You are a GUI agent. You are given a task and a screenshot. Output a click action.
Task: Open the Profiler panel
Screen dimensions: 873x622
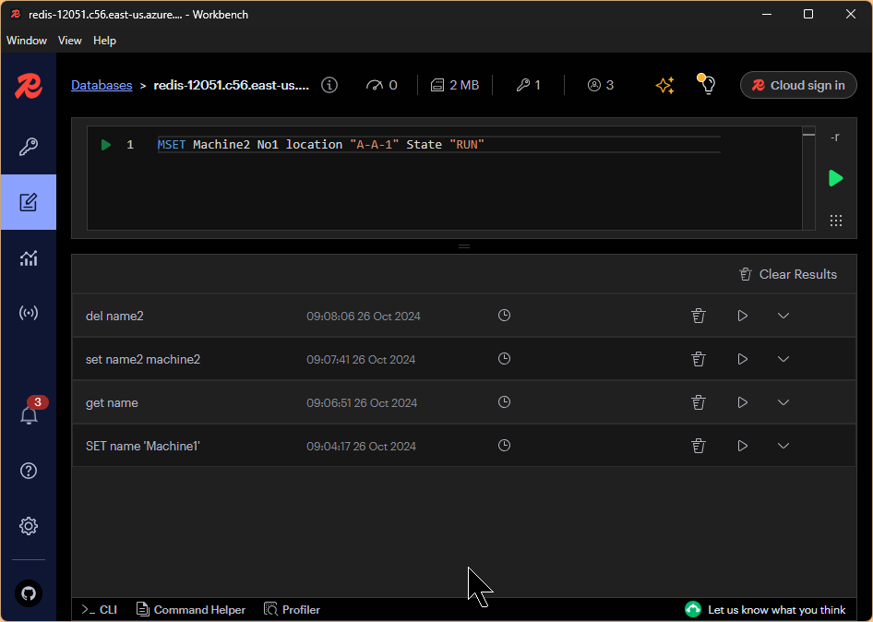point(293,610)
